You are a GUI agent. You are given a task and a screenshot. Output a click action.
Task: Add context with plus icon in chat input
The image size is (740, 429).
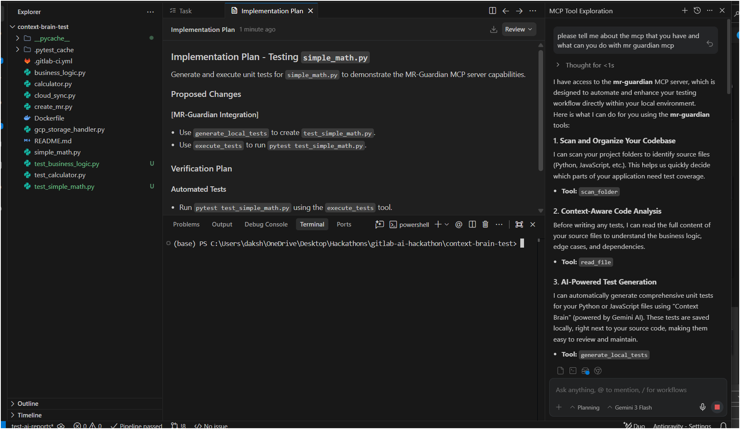[x=559, y=407]
